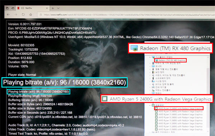Click the 'set these tabs aside' icon
This screenshot has width=215, height=136.
(13, 8)
